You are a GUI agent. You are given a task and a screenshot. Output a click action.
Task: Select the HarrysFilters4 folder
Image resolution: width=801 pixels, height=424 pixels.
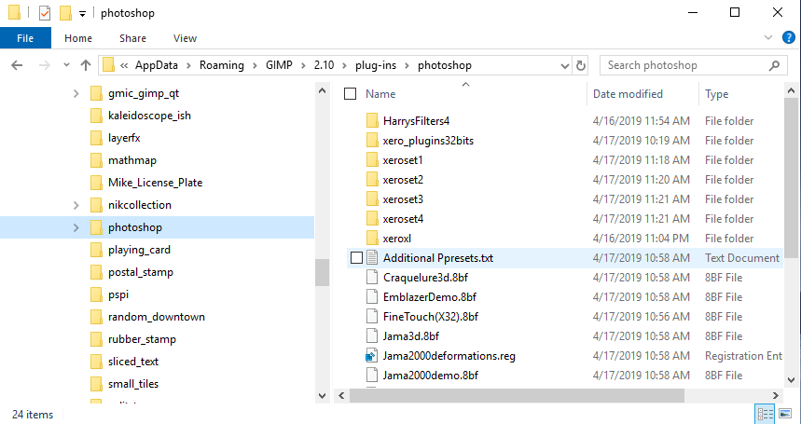click(416, 121)
